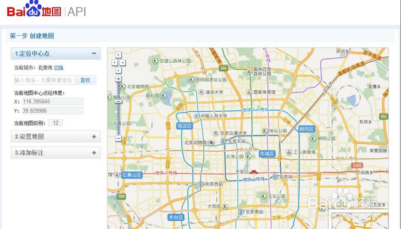
Task: Click the 切换 city link
Action: point(59,68)
